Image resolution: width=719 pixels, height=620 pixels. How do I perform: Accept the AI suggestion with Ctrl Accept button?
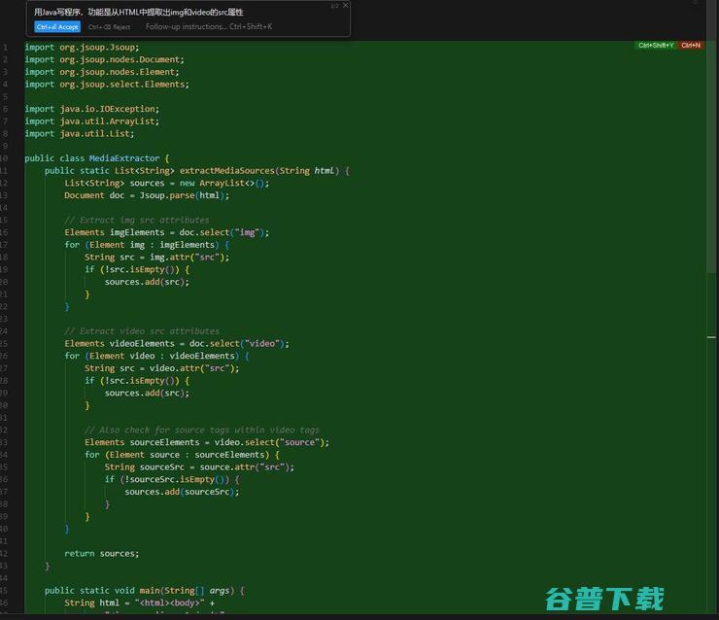coord(57,27)
